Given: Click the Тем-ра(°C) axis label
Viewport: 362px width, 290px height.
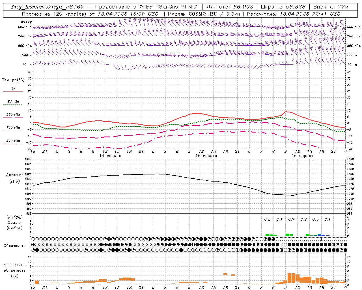Looking at the screenshot, I should click(13, 80).
